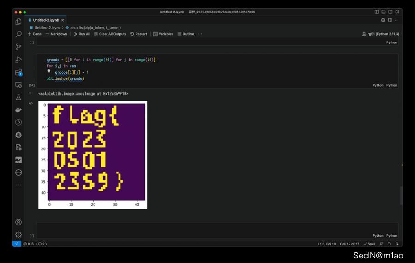Click the Run All button
415x263 pixels.
[x=82, y=34]
